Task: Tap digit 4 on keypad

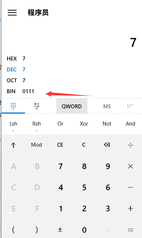Action: 61,187
